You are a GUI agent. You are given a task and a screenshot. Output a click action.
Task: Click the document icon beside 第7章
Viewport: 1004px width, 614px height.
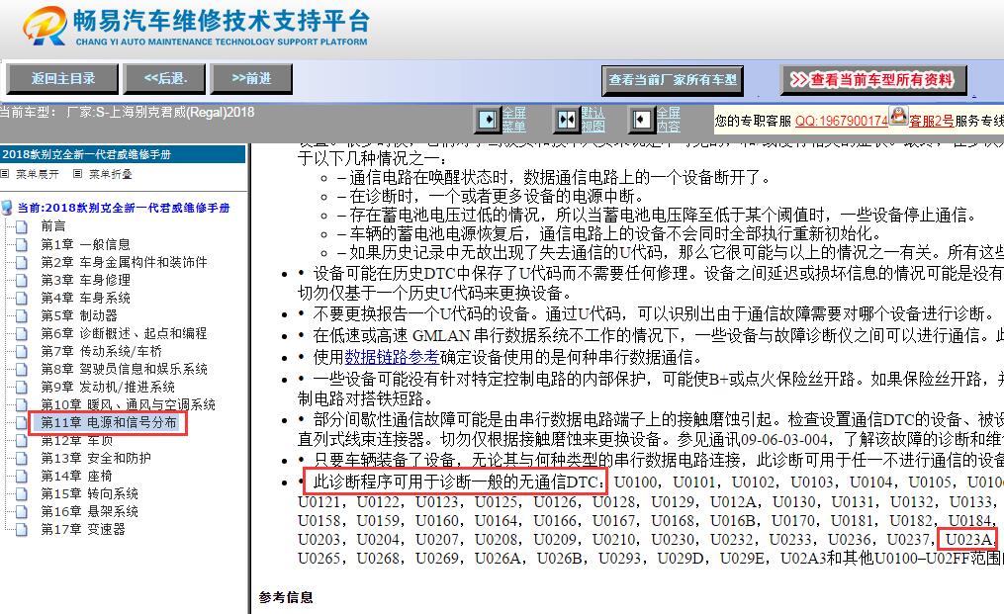pos(22,352)
